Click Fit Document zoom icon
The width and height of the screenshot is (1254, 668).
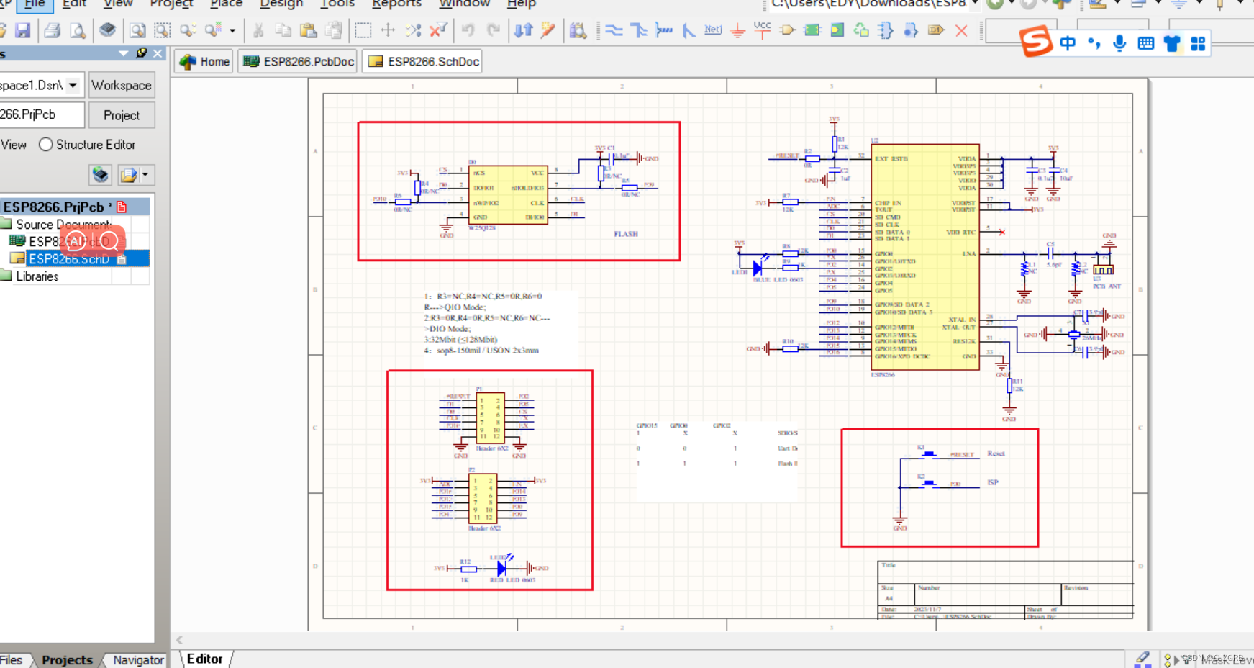[x=137, y=30]
